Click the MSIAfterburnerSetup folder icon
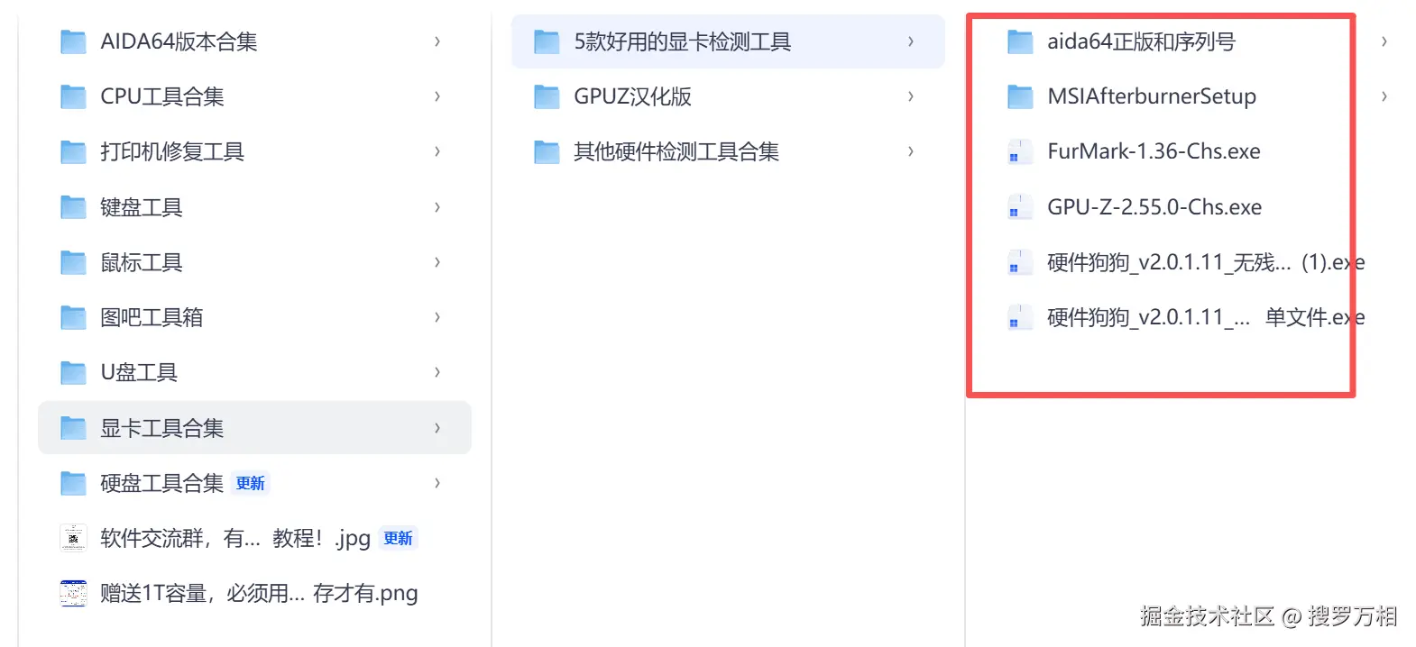The image size is (1416, 647). (x=1020, y=96)
